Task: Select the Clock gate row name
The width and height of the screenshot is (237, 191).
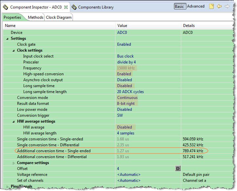Action: pyautogui.click(x=26, y=44)
